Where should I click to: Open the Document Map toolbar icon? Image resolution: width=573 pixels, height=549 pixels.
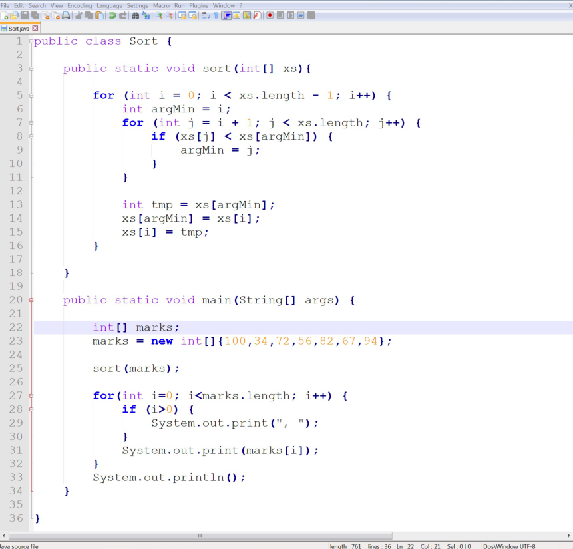(247, 15)
